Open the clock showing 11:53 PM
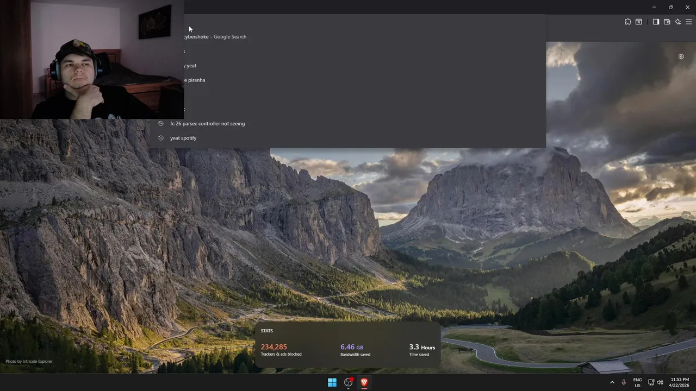 pos(679,382)
